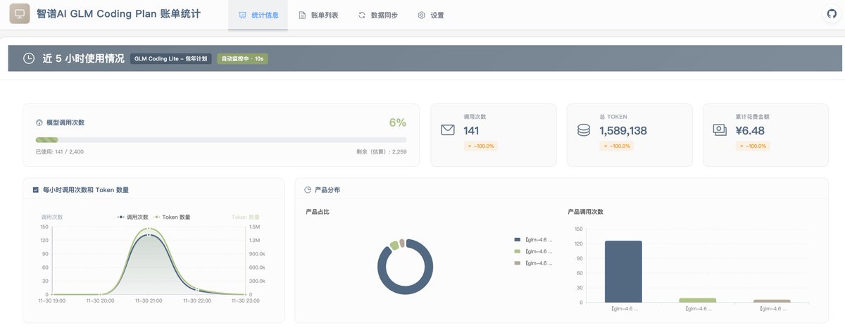Screen dimensions: 845x335
Task: Click the -100.0% badge under ¥6.48
Action: (x=753, y=146)
